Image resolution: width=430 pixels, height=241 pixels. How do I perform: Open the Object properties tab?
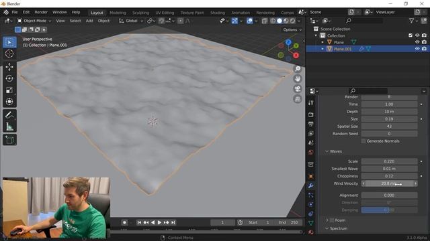click(310, 176)
